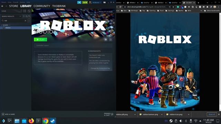This screenshot has width=221, height=124.
Task: Click the Roblox grid image in Chrome
Action: point(165,62)
